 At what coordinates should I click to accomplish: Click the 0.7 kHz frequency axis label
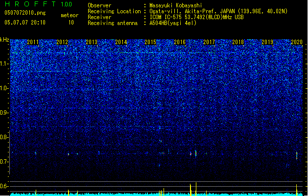tap(4, 162)
